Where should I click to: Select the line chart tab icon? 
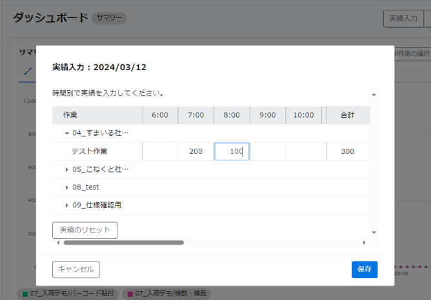[x=28, y=71]
